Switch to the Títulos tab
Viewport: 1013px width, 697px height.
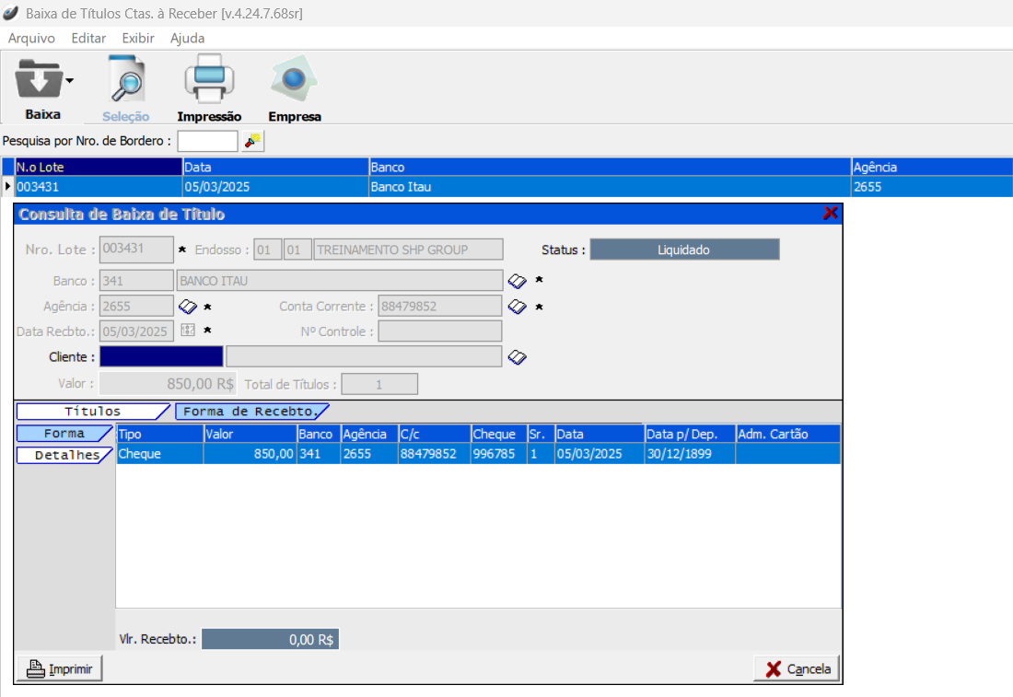pos(92,412)
